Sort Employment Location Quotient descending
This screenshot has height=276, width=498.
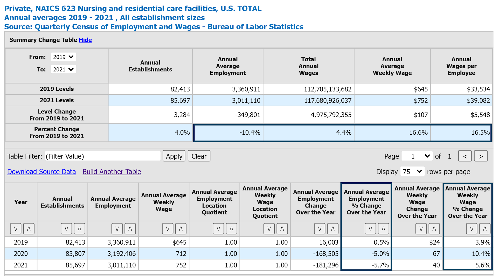[x=218, y=229]
